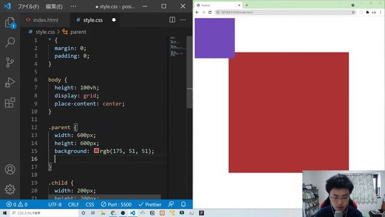Click the 'margin: 0;' declaration
The width and height of the screenshot is (385, 217).
pos(70,48)
